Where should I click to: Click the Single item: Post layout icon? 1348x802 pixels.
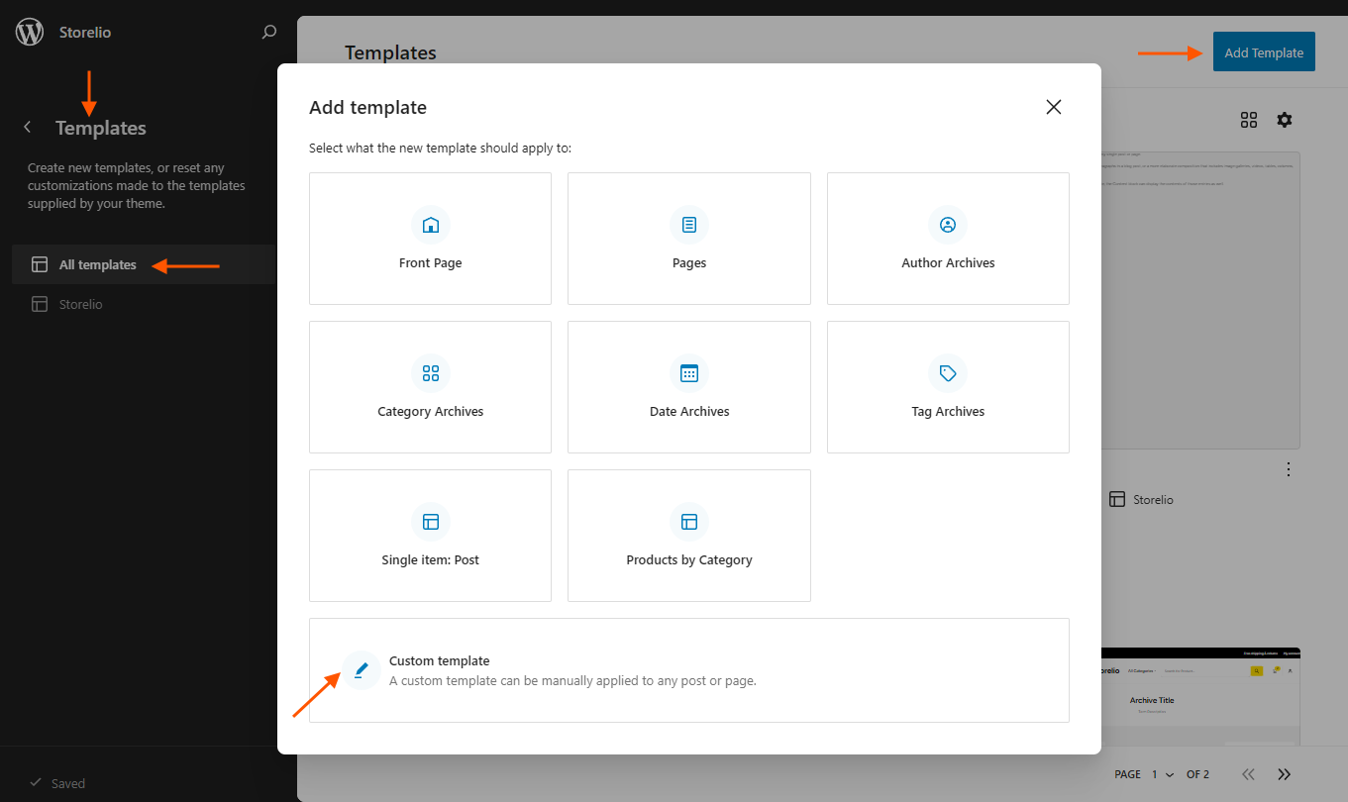point(431,522)
